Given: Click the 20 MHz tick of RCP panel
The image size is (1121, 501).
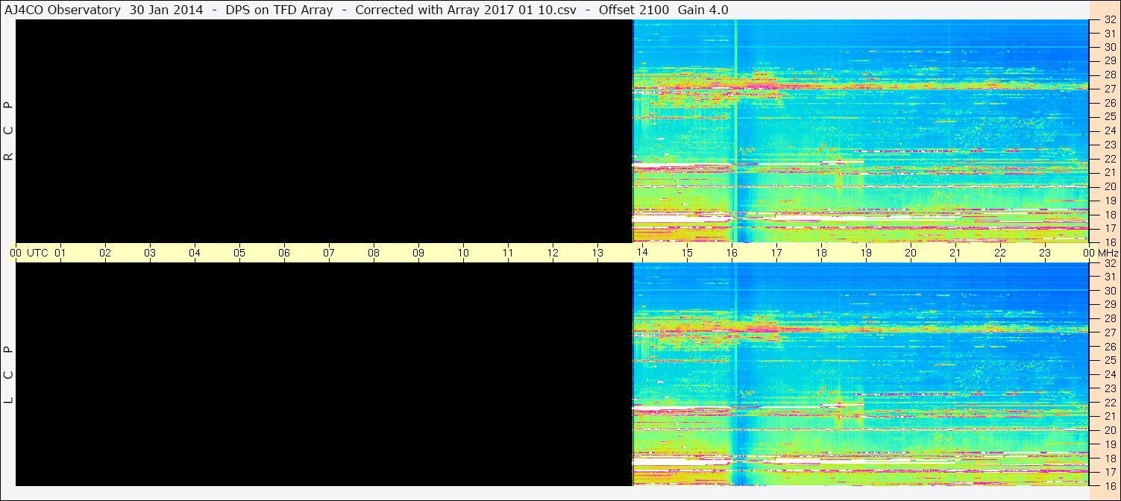Looking at the screenshot, I should coord(1110,186).
